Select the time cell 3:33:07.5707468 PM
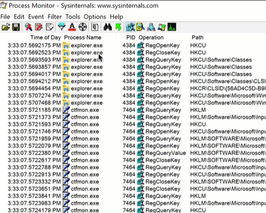The width and height of the screenshot is (266, 213). [34, 103]
